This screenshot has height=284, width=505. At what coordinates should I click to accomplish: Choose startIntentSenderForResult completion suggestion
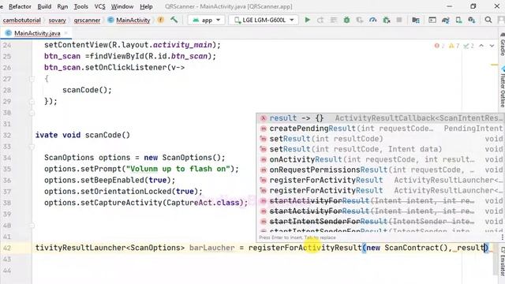[x=380, y=221]
